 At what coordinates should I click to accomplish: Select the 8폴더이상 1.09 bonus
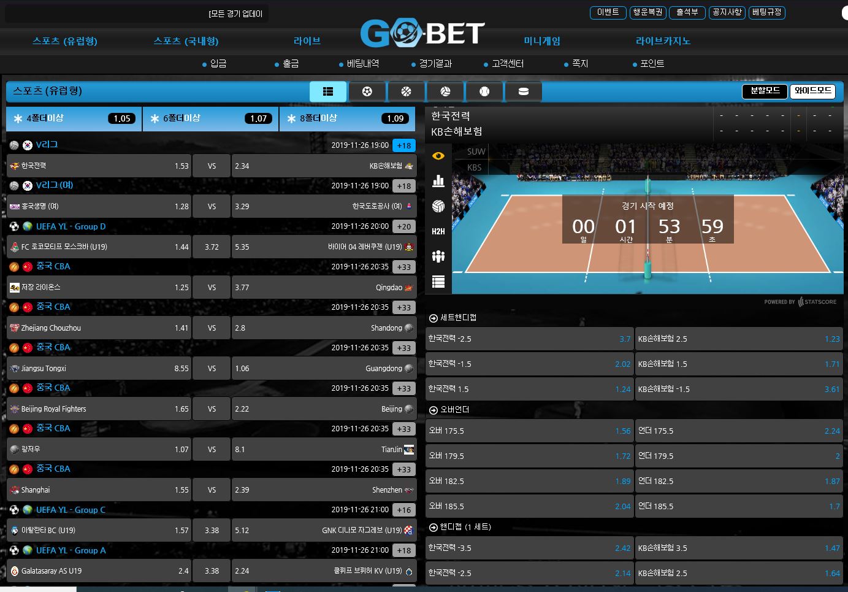pyautogui.click(x=347, y=118)
